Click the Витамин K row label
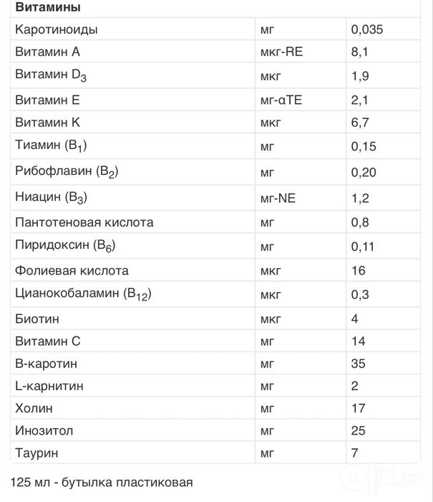Screen dimensions: 433x502 [47, 123]
